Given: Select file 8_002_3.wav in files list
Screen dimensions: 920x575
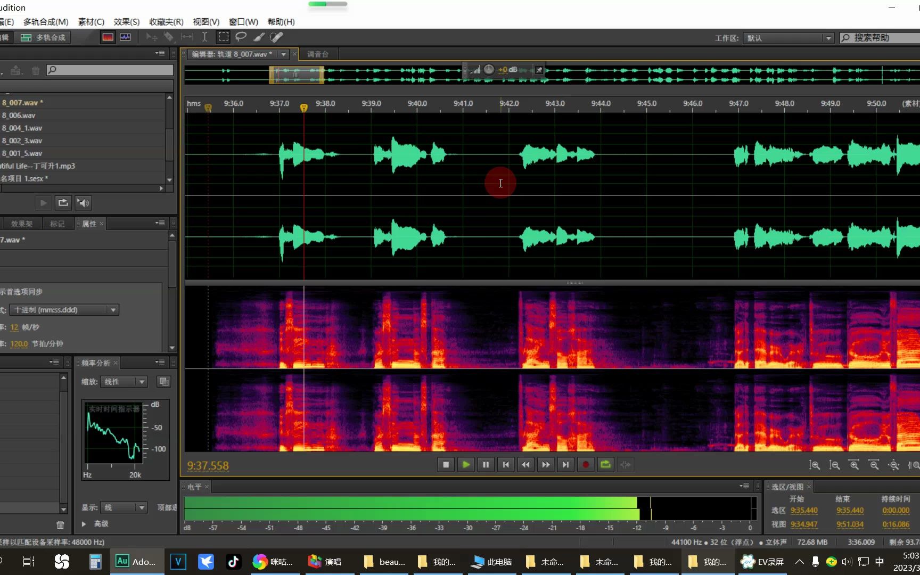Looking at the screenshot, I should pyautogui.click(x=83, y=141).
